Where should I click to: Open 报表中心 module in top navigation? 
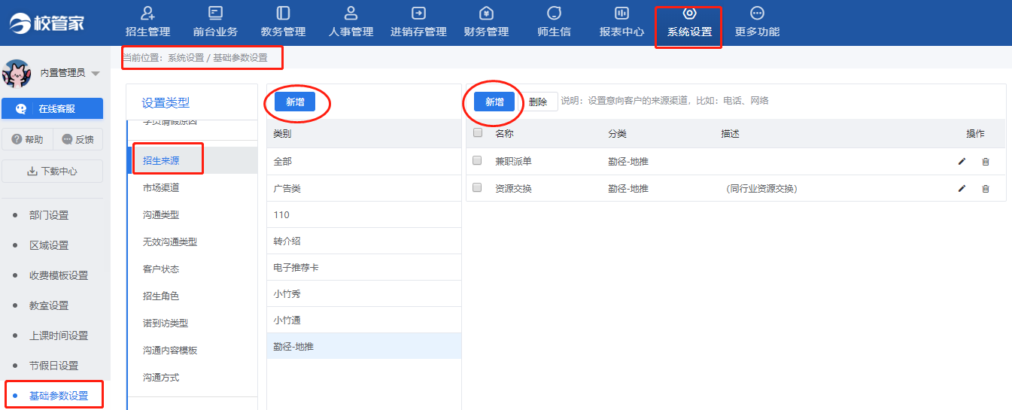click(x=621, y=22)
